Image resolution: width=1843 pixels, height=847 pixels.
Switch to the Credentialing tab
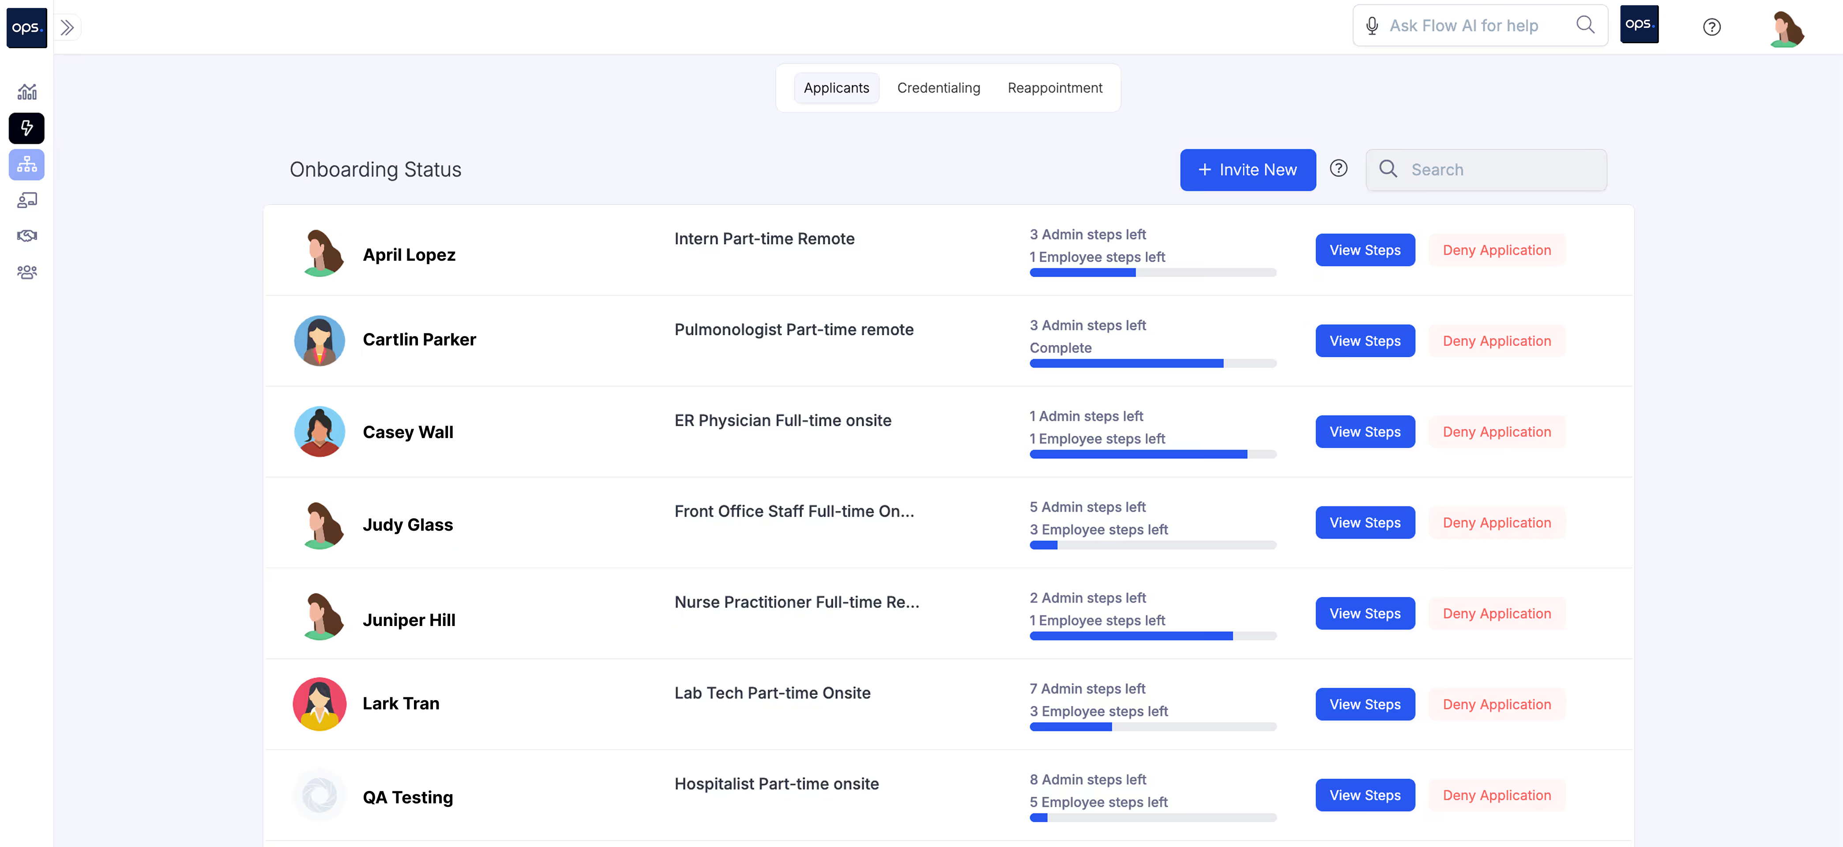(938, 88)
